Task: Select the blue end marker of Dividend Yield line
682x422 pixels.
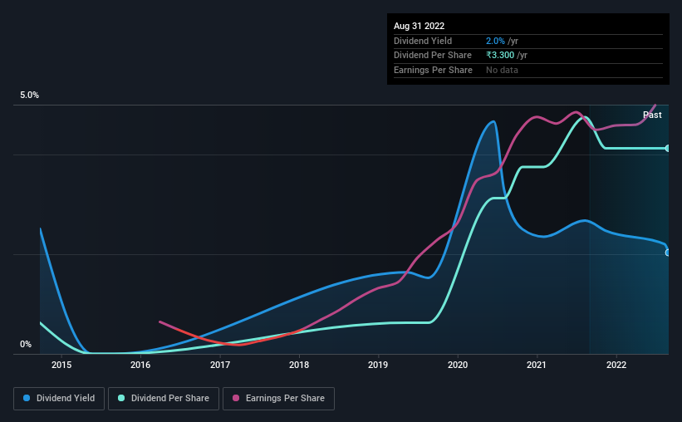Action: (x=667, y=253)
